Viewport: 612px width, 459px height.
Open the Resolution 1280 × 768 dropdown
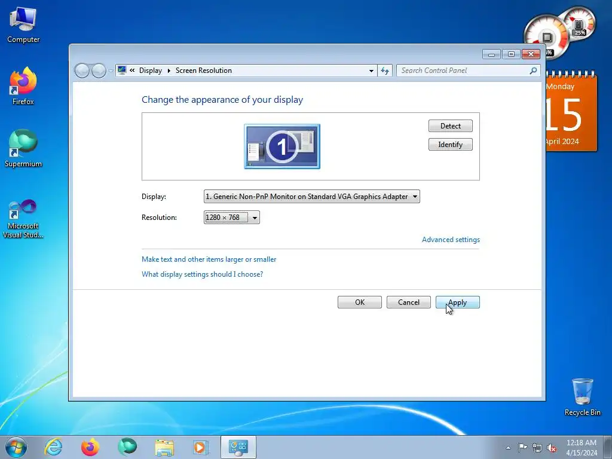[x=232, y=218]
